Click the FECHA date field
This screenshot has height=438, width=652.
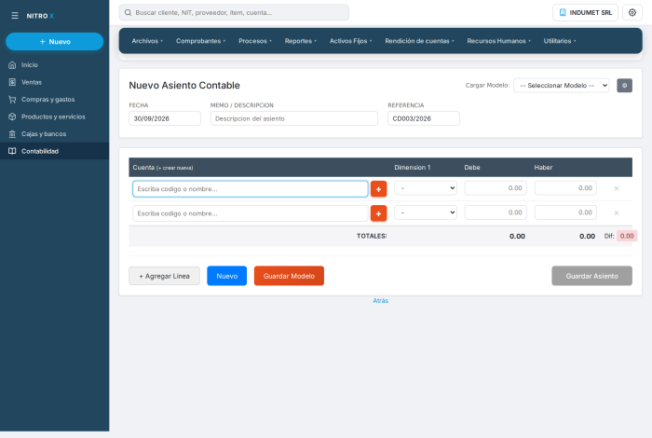[165, 118]
